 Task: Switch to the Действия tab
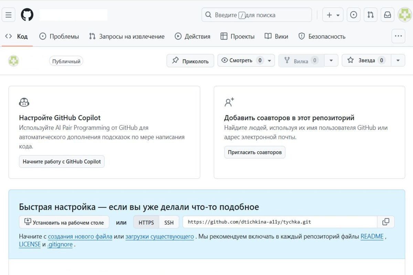(192, 36)
